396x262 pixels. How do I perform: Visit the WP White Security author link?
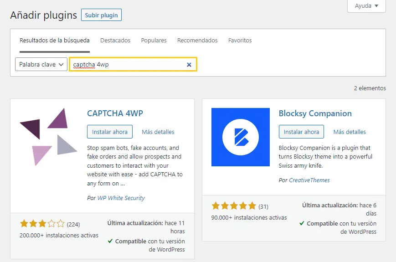[121, 198]
